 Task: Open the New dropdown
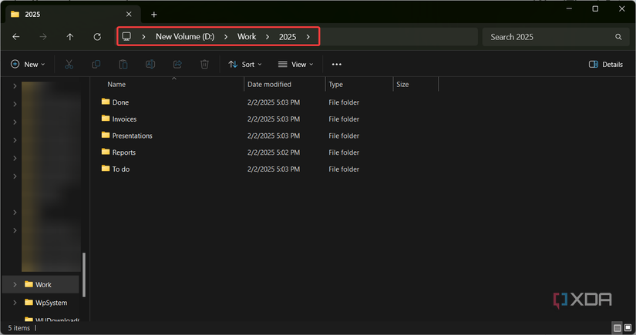pyautogui.click(x=28, y=65)
